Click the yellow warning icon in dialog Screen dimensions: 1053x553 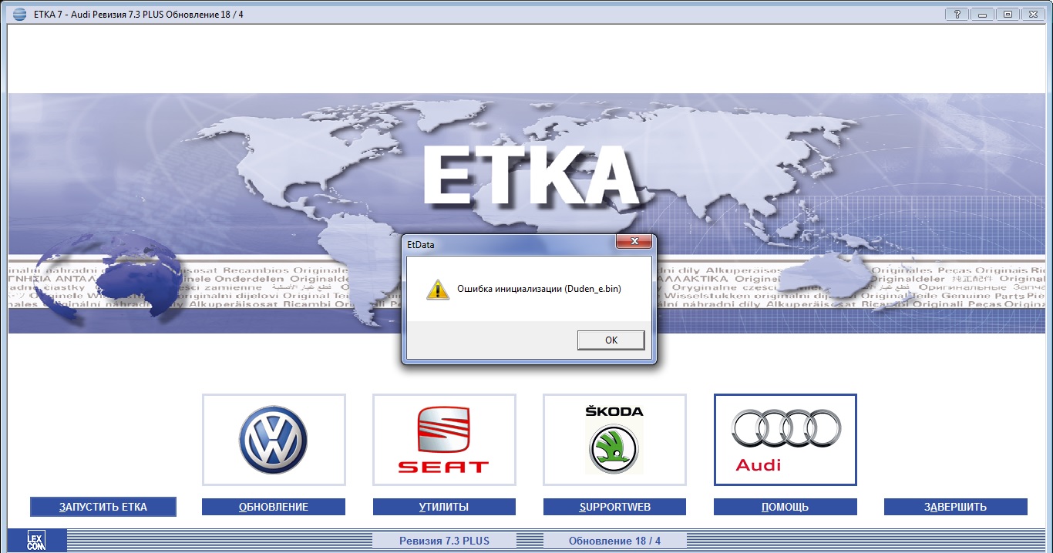[438, 290]
